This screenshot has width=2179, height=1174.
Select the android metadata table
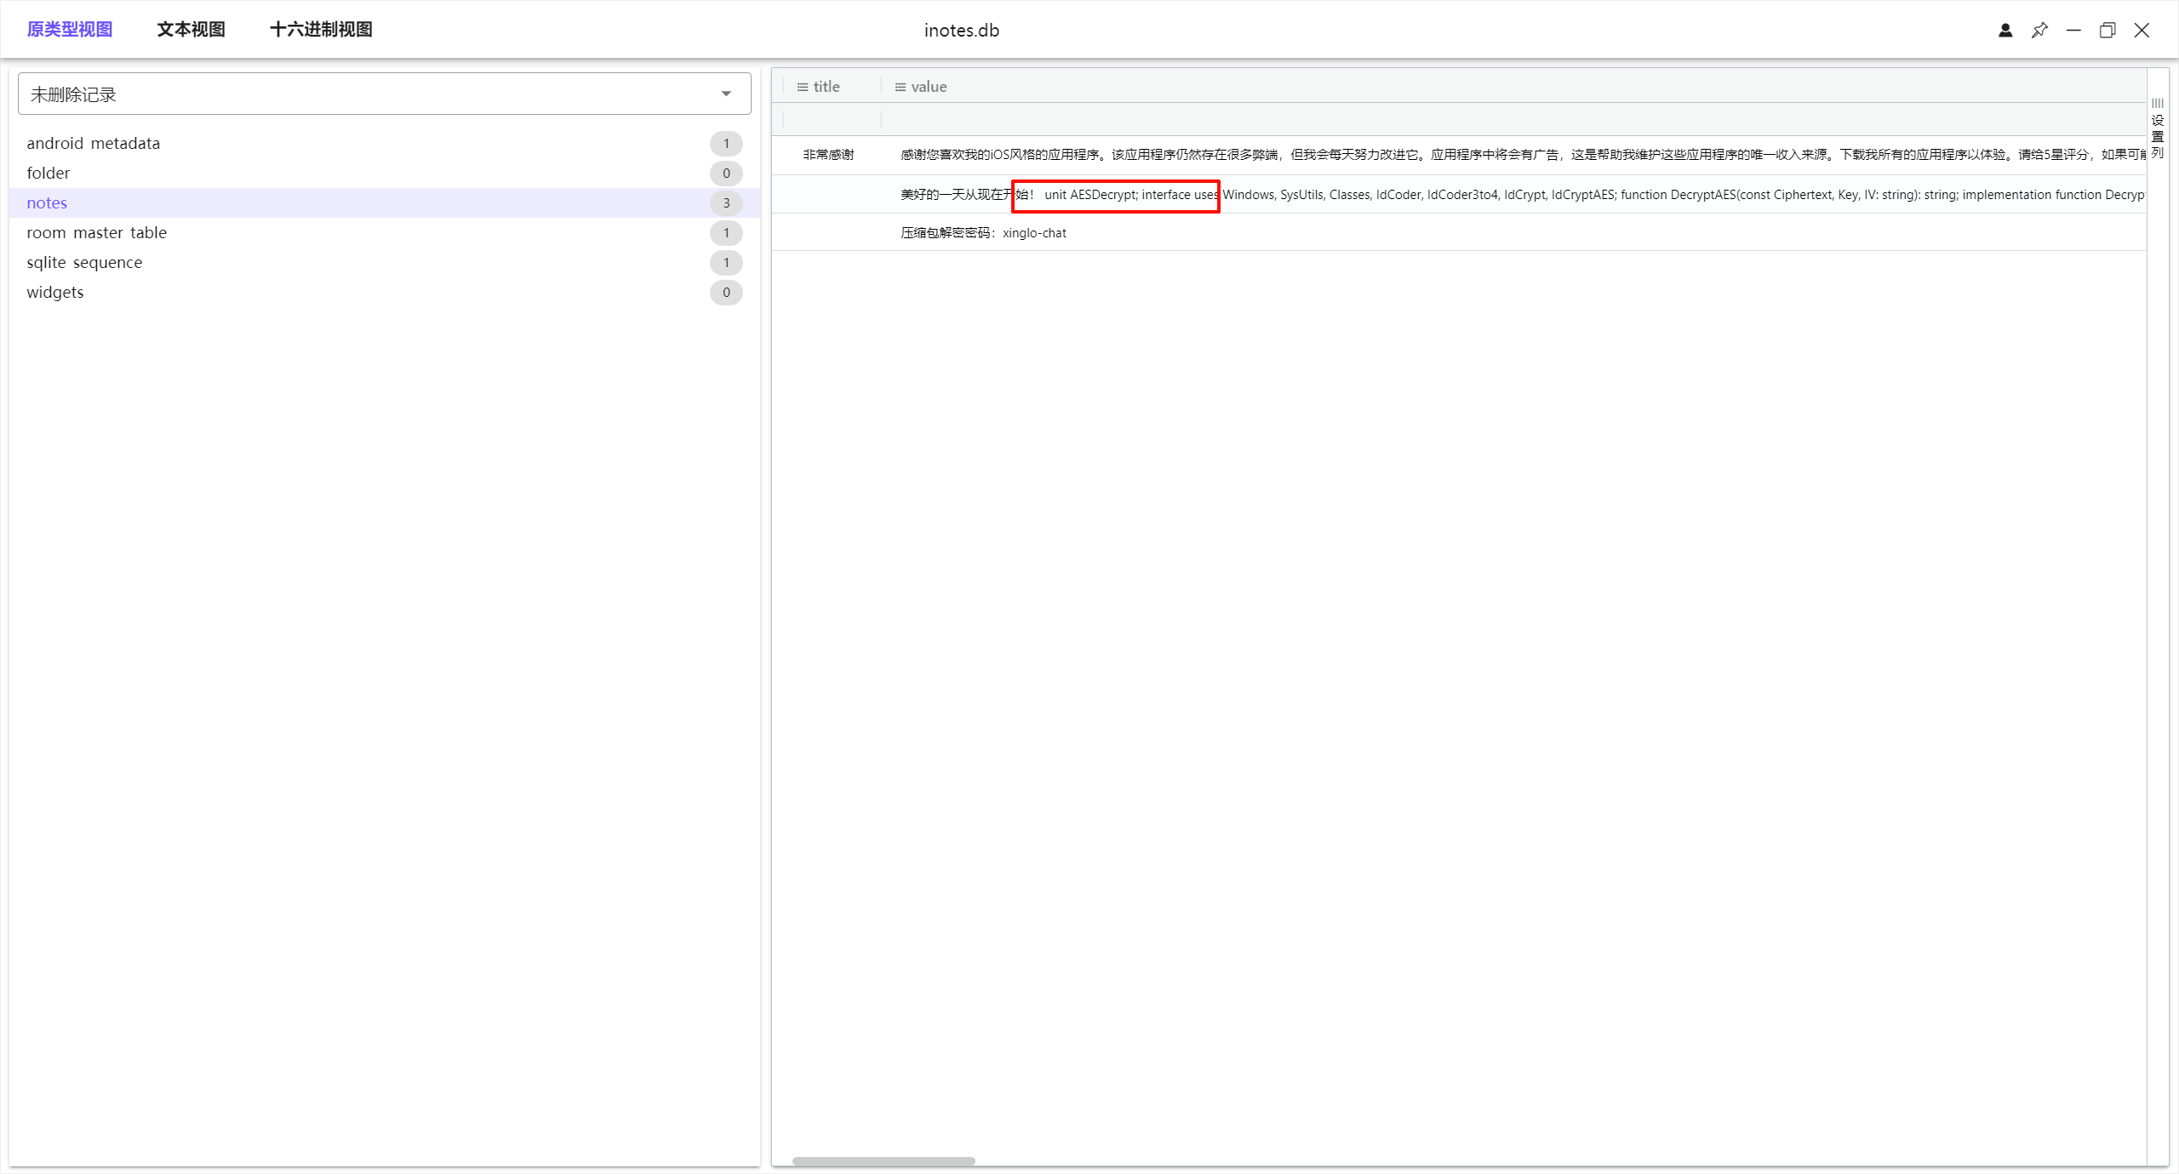(94, 143)
